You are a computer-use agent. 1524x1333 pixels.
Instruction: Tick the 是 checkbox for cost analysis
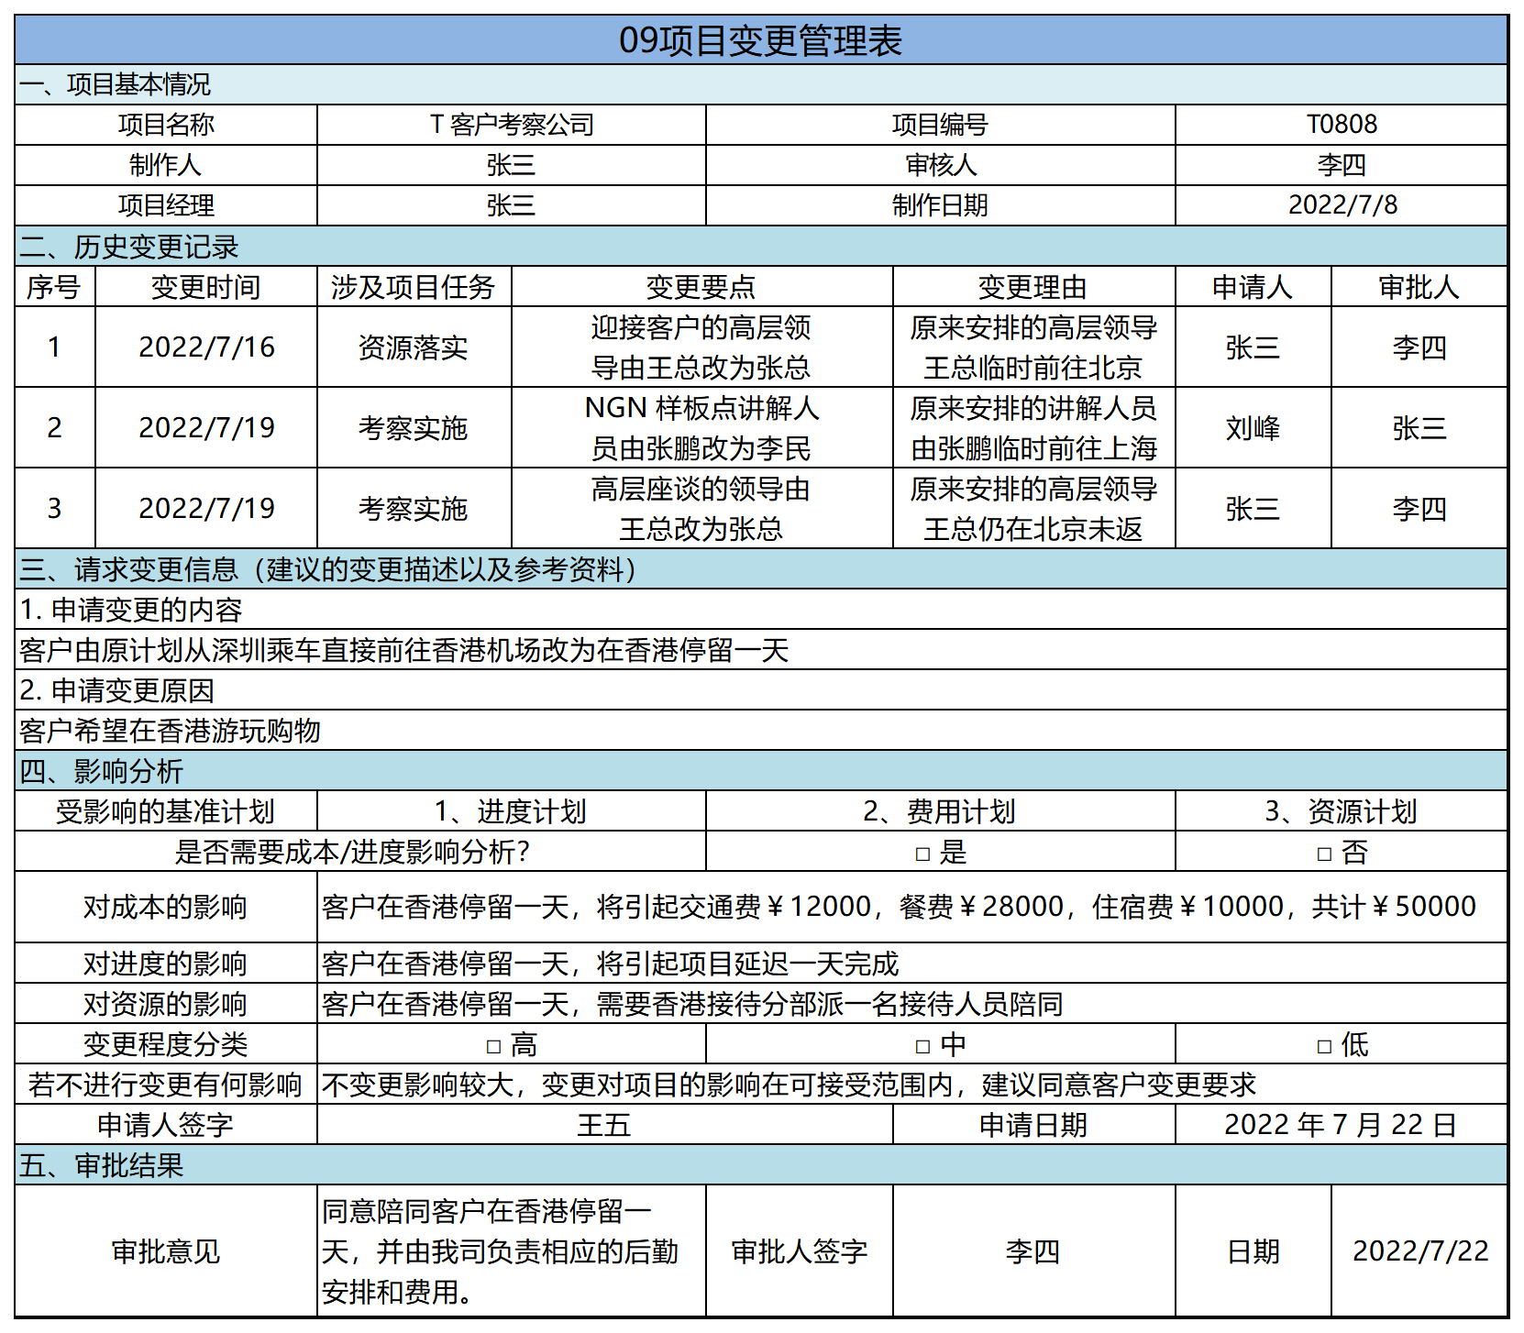click(x=922, y=854)
